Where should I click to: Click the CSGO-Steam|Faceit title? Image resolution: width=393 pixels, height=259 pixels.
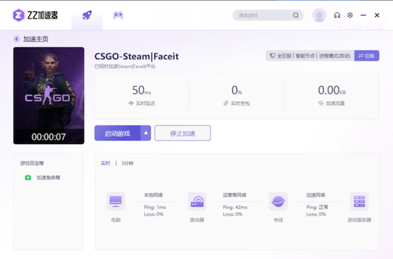tap(136, 56)
